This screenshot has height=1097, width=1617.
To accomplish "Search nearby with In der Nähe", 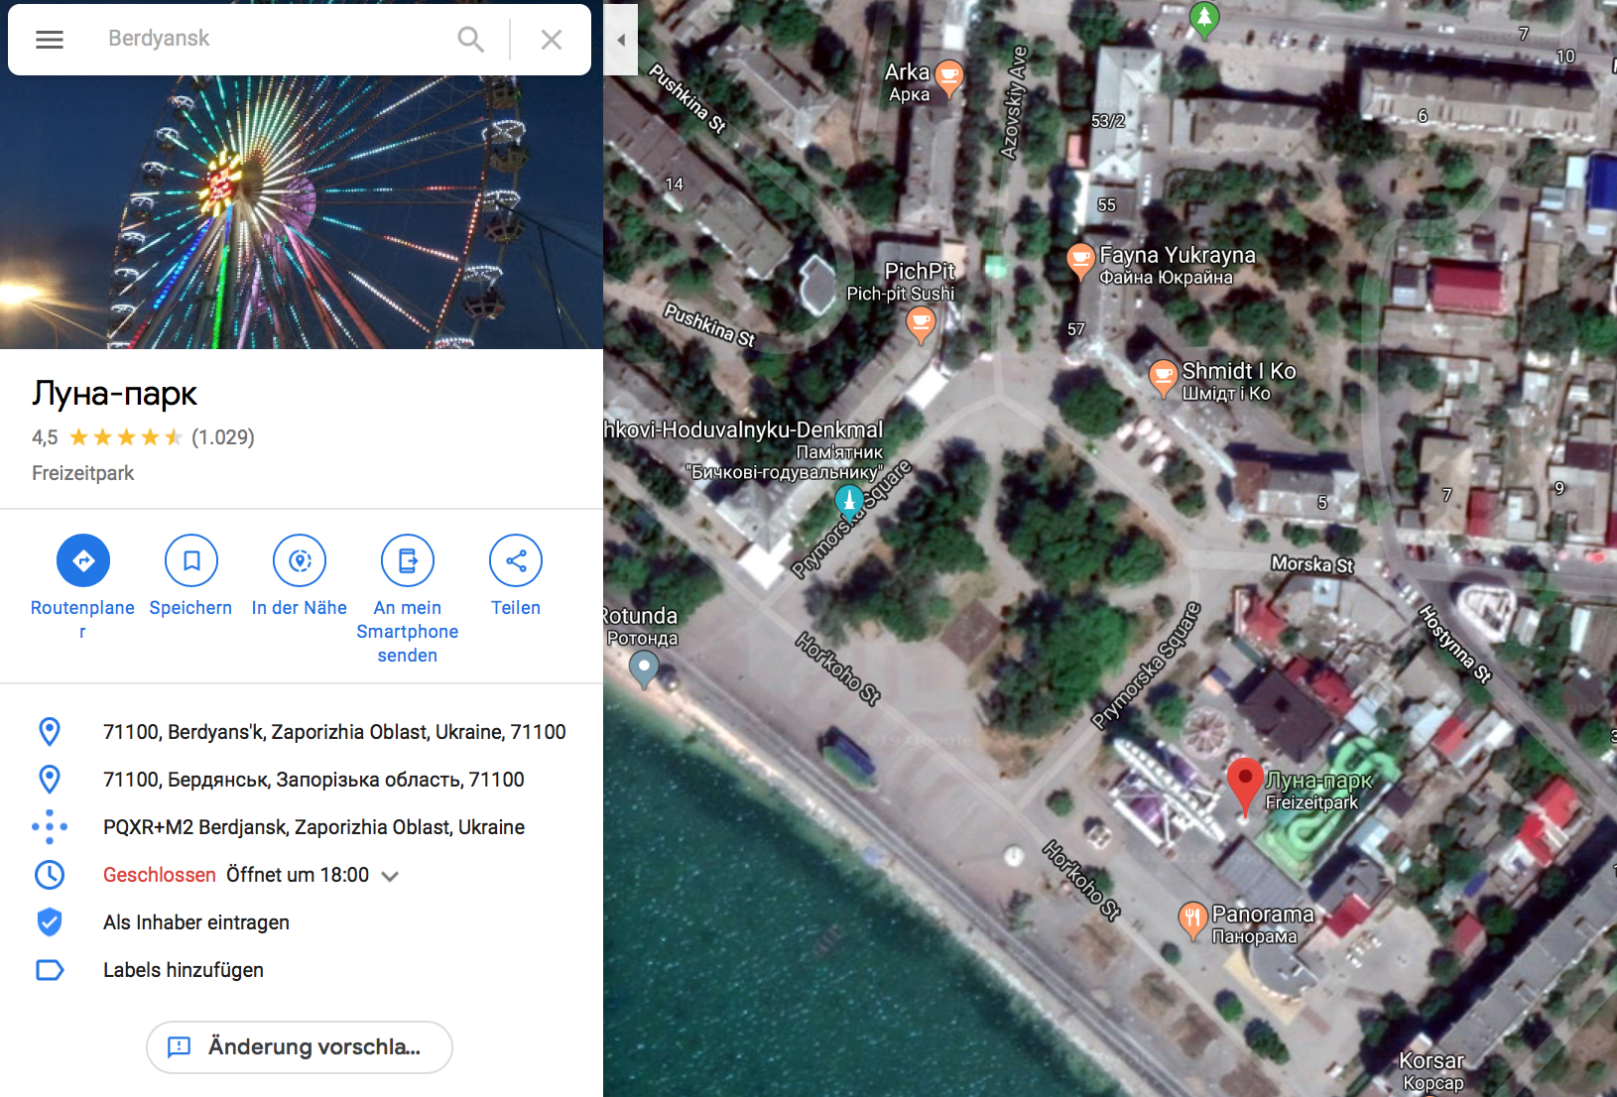I will pos(300,560).
